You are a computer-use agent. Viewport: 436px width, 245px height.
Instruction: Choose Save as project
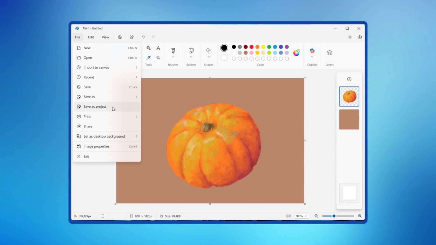(107, 107)
